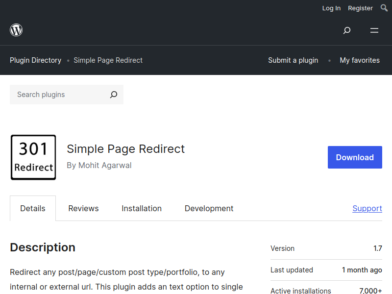The width and height of the screenshot is (392, 294).
Task: Click the Log In link
Action: (x=331, y=8)
